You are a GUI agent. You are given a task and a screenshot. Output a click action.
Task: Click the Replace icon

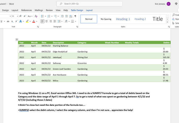173,19
